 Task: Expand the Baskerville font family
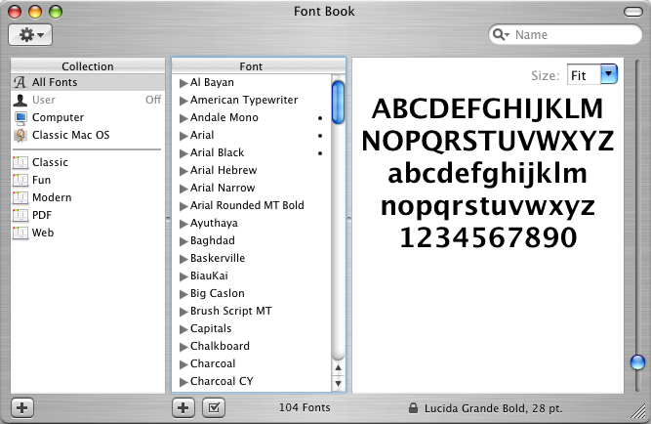coord(183,259)
